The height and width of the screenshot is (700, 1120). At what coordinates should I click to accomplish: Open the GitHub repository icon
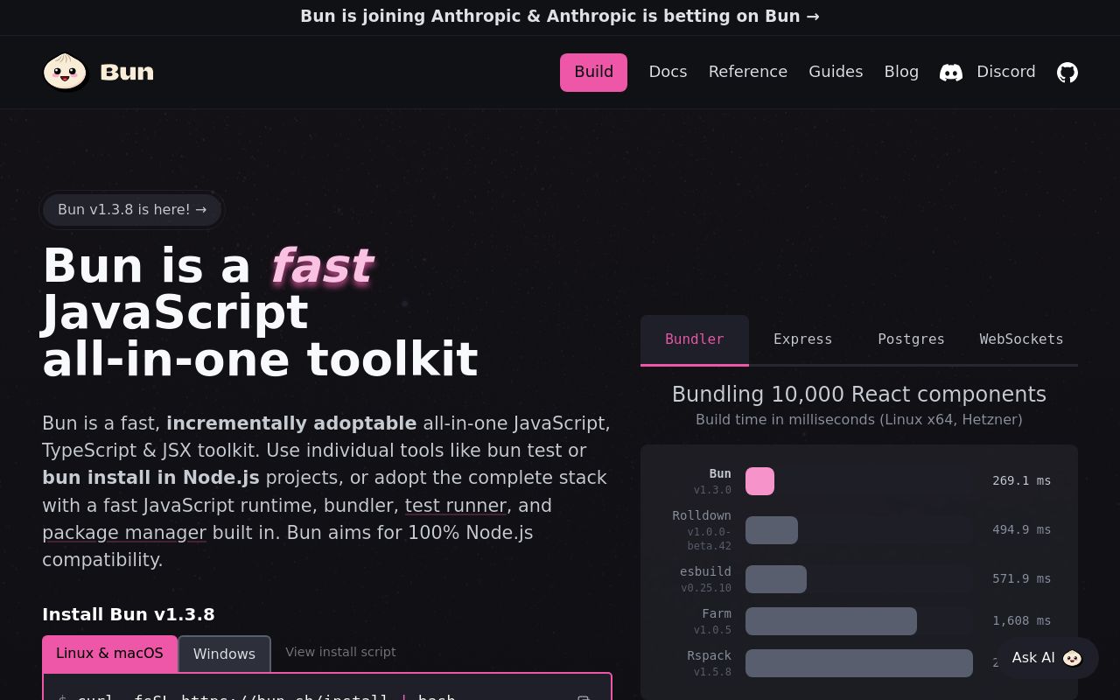[x=1067, y=73]
